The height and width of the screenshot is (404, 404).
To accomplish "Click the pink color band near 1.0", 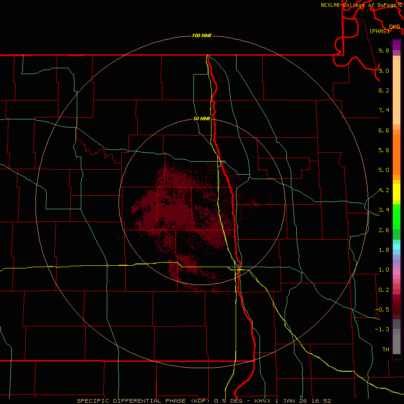I will pyautogui.click(x=396, y=272).
